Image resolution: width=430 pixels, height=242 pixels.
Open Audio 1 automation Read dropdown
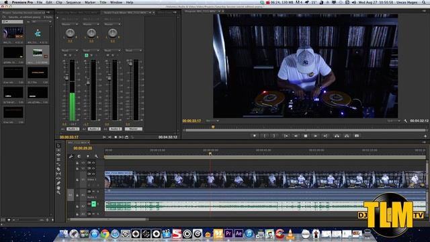pos(70,50)
